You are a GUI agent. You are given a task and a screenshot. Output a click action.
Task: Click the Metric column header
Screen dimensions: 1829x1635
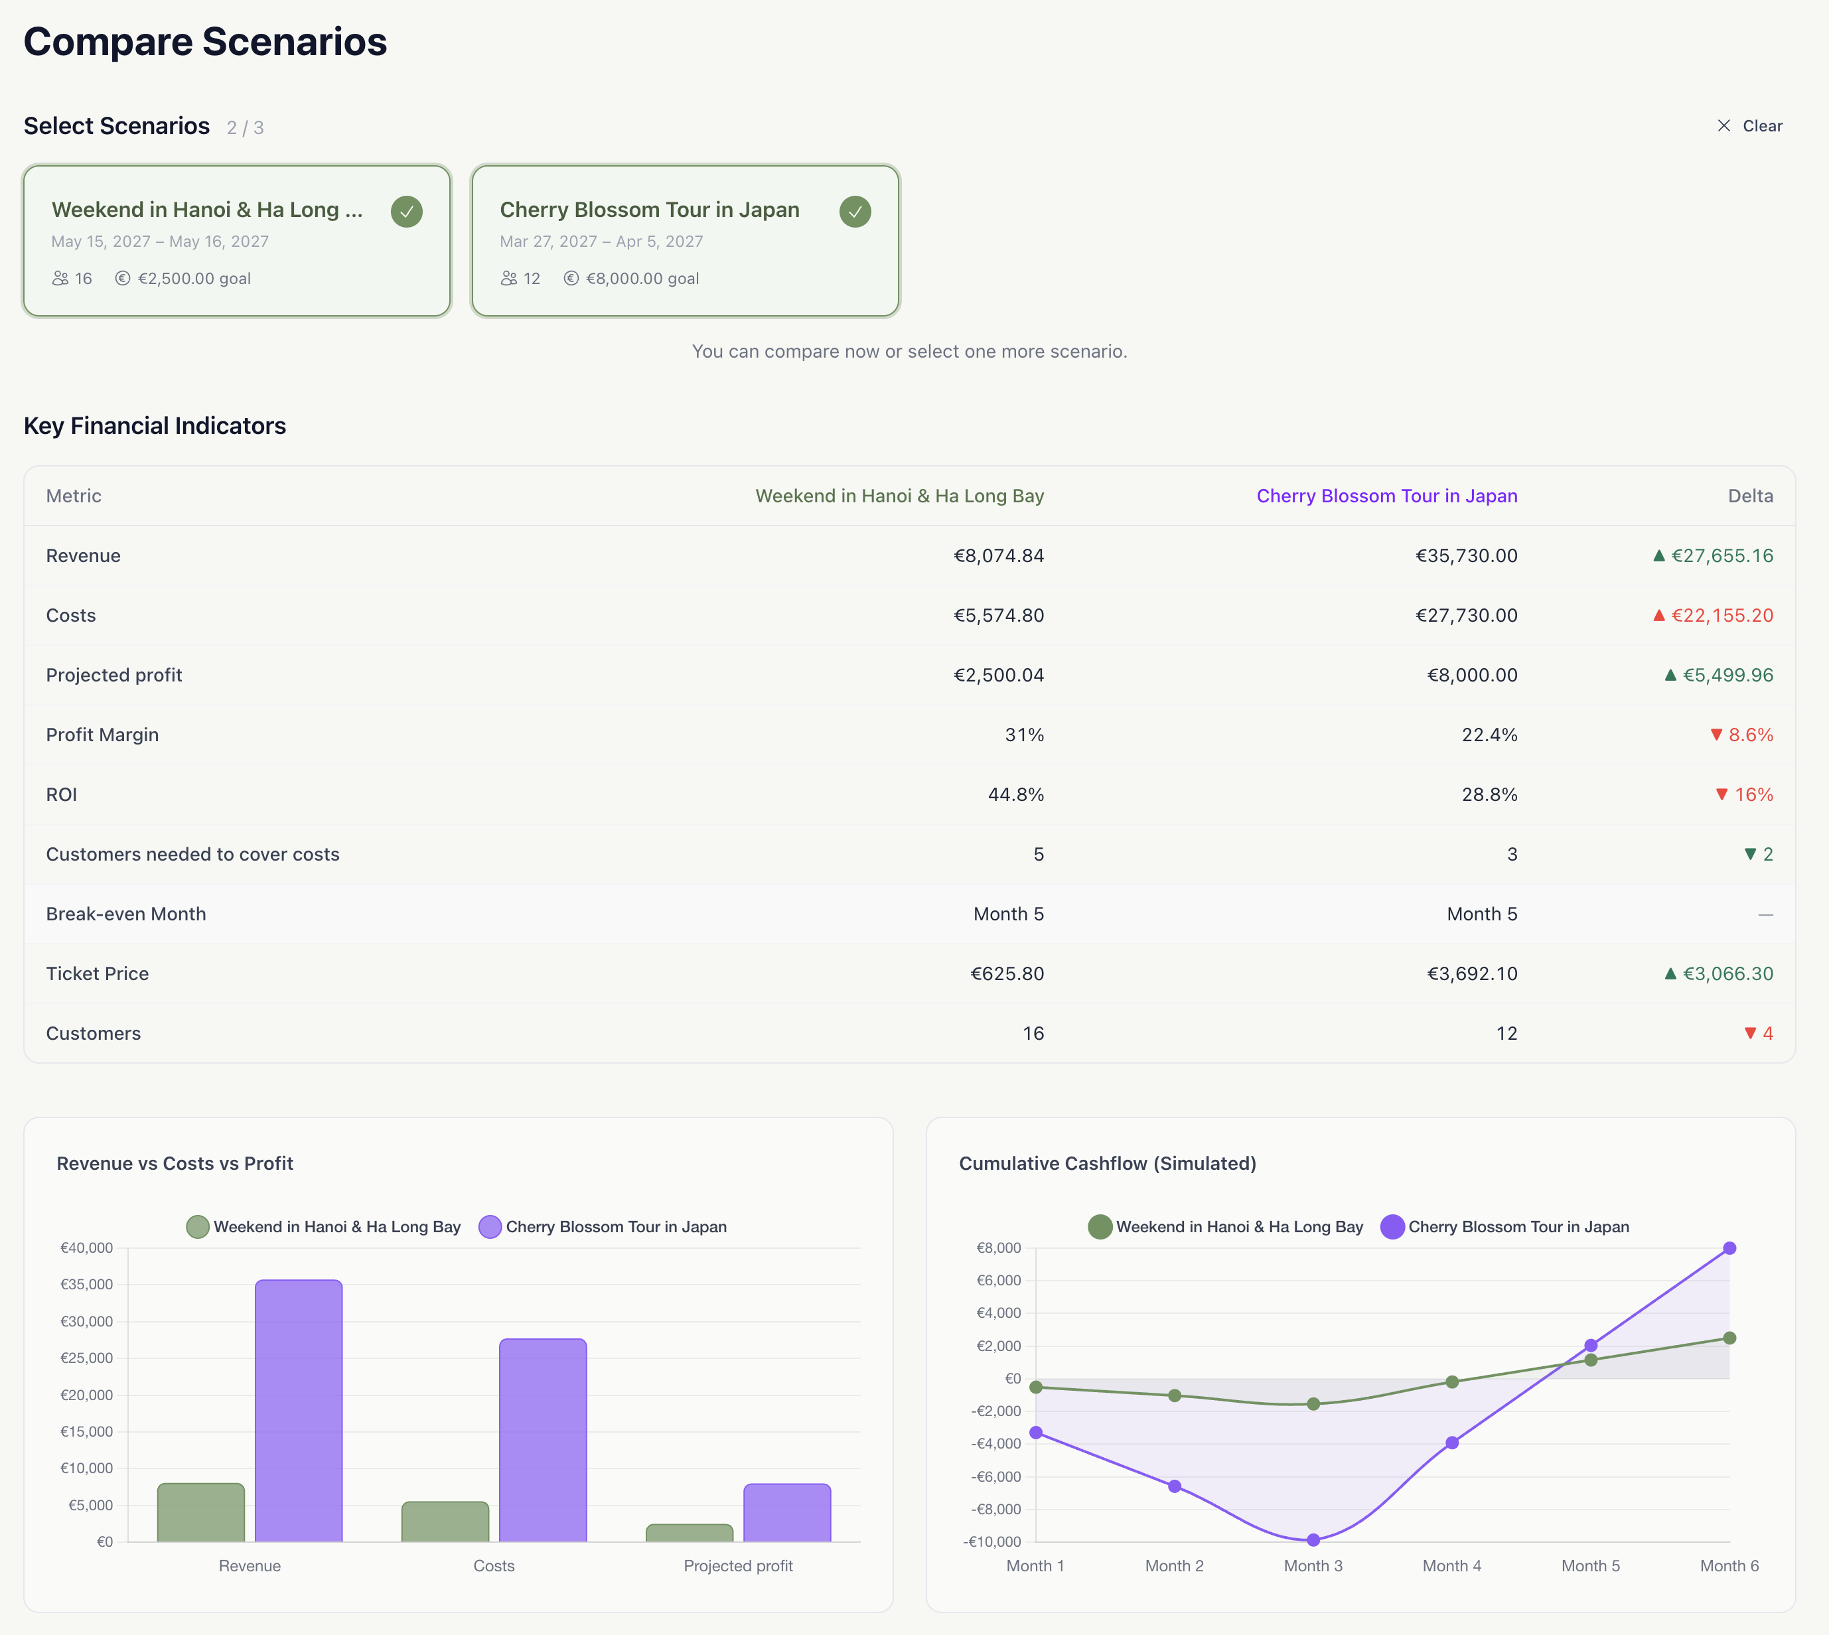74,496
